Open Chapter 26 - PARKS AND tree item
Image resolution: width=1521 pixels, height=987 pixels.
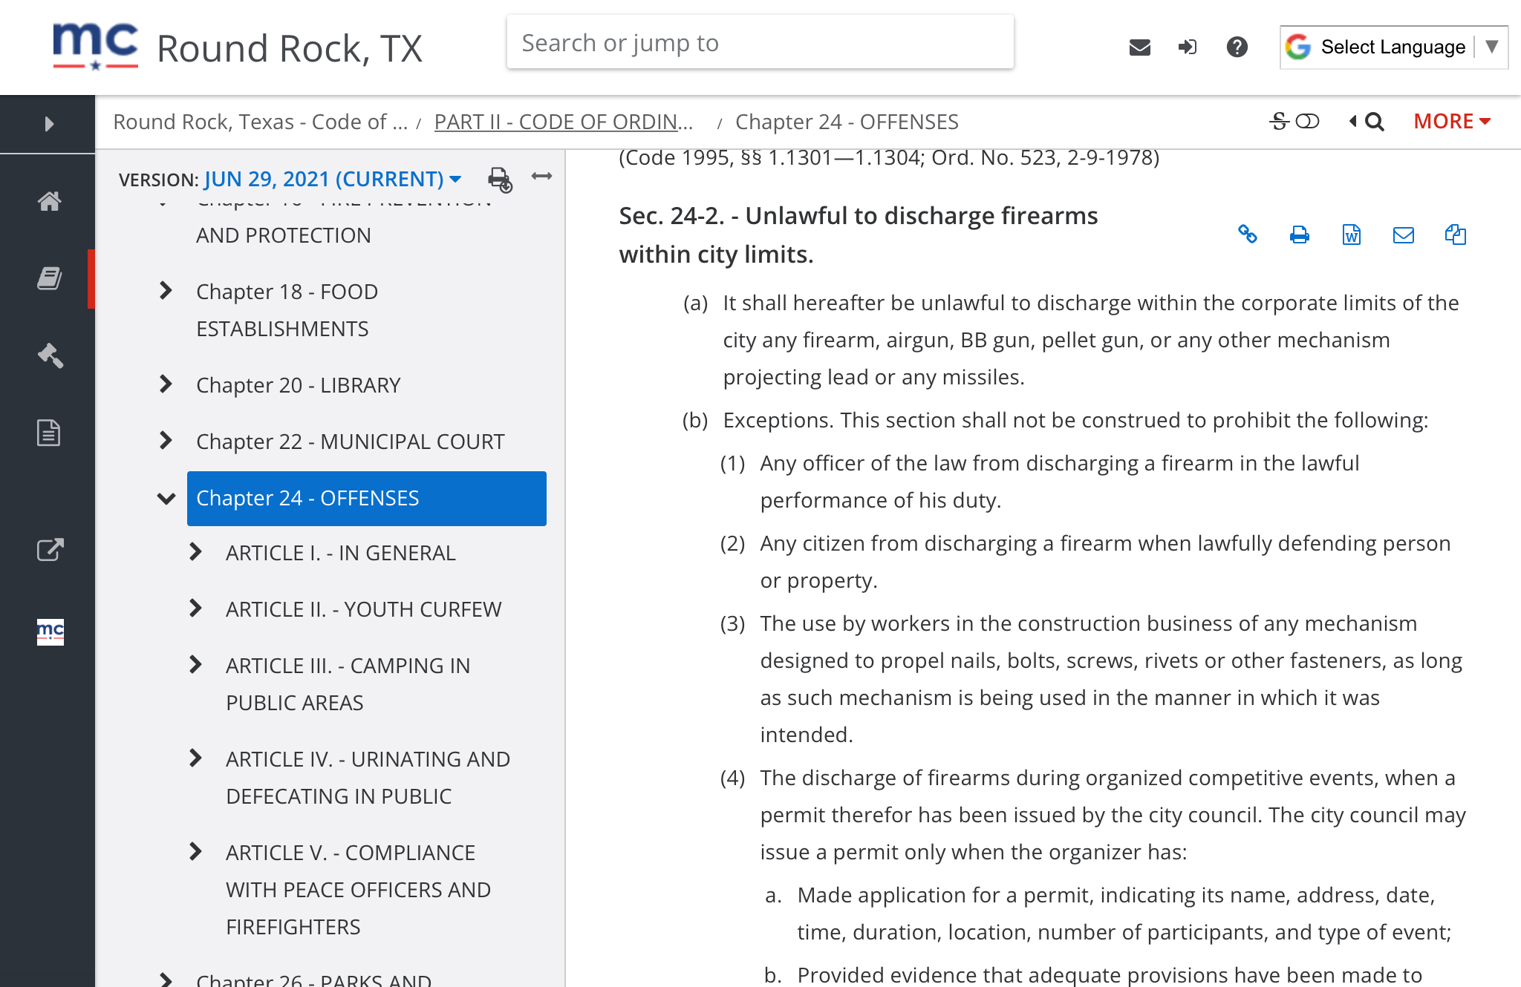coord(313,979)
